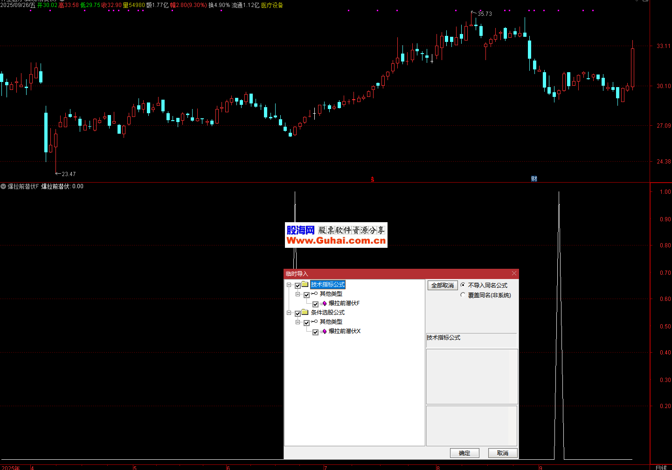The height and width of the screenshot is (470, 672).
Task: Select the 不导入同名公式 radio option
Action: (463, 285)
